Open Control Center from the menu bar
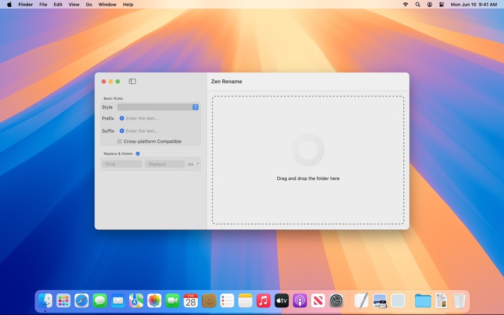The width and height of the screenshot is (504, 315). point(442,4)
